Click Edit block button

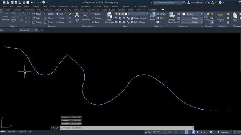click(160, 18)
